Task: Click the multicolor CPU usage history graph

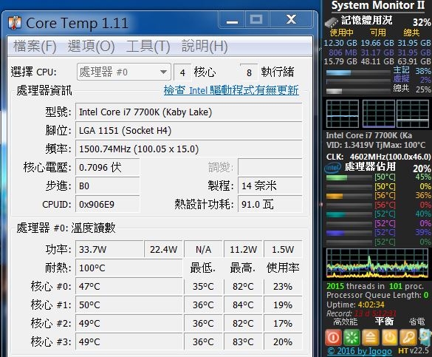Action: click(377, 263)
